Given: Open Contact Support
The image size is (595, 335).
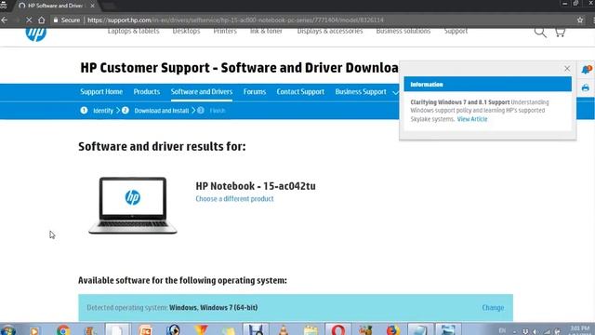Looking at the screenshot, I should coord(300,92).
